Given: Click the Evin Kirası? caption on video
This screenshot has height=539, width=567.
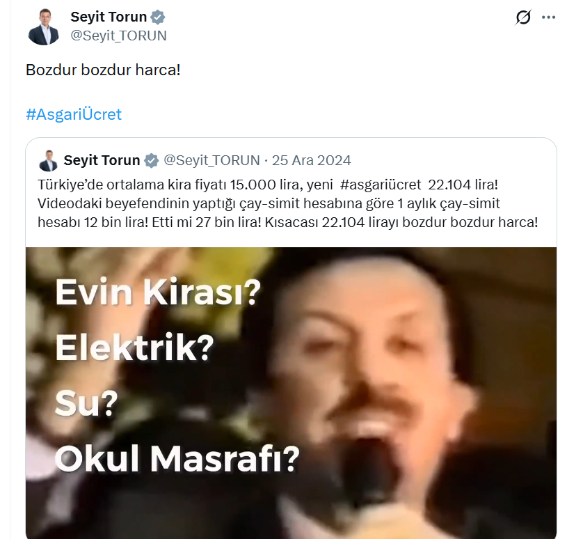Looking at the screenshot, I should pos(158,292).
